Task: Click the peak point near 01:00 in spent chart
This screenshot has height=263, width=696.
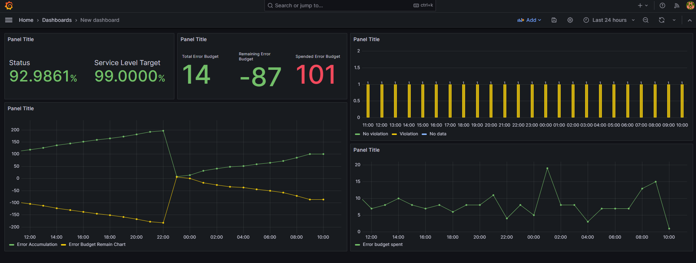Action: (547, 168)
